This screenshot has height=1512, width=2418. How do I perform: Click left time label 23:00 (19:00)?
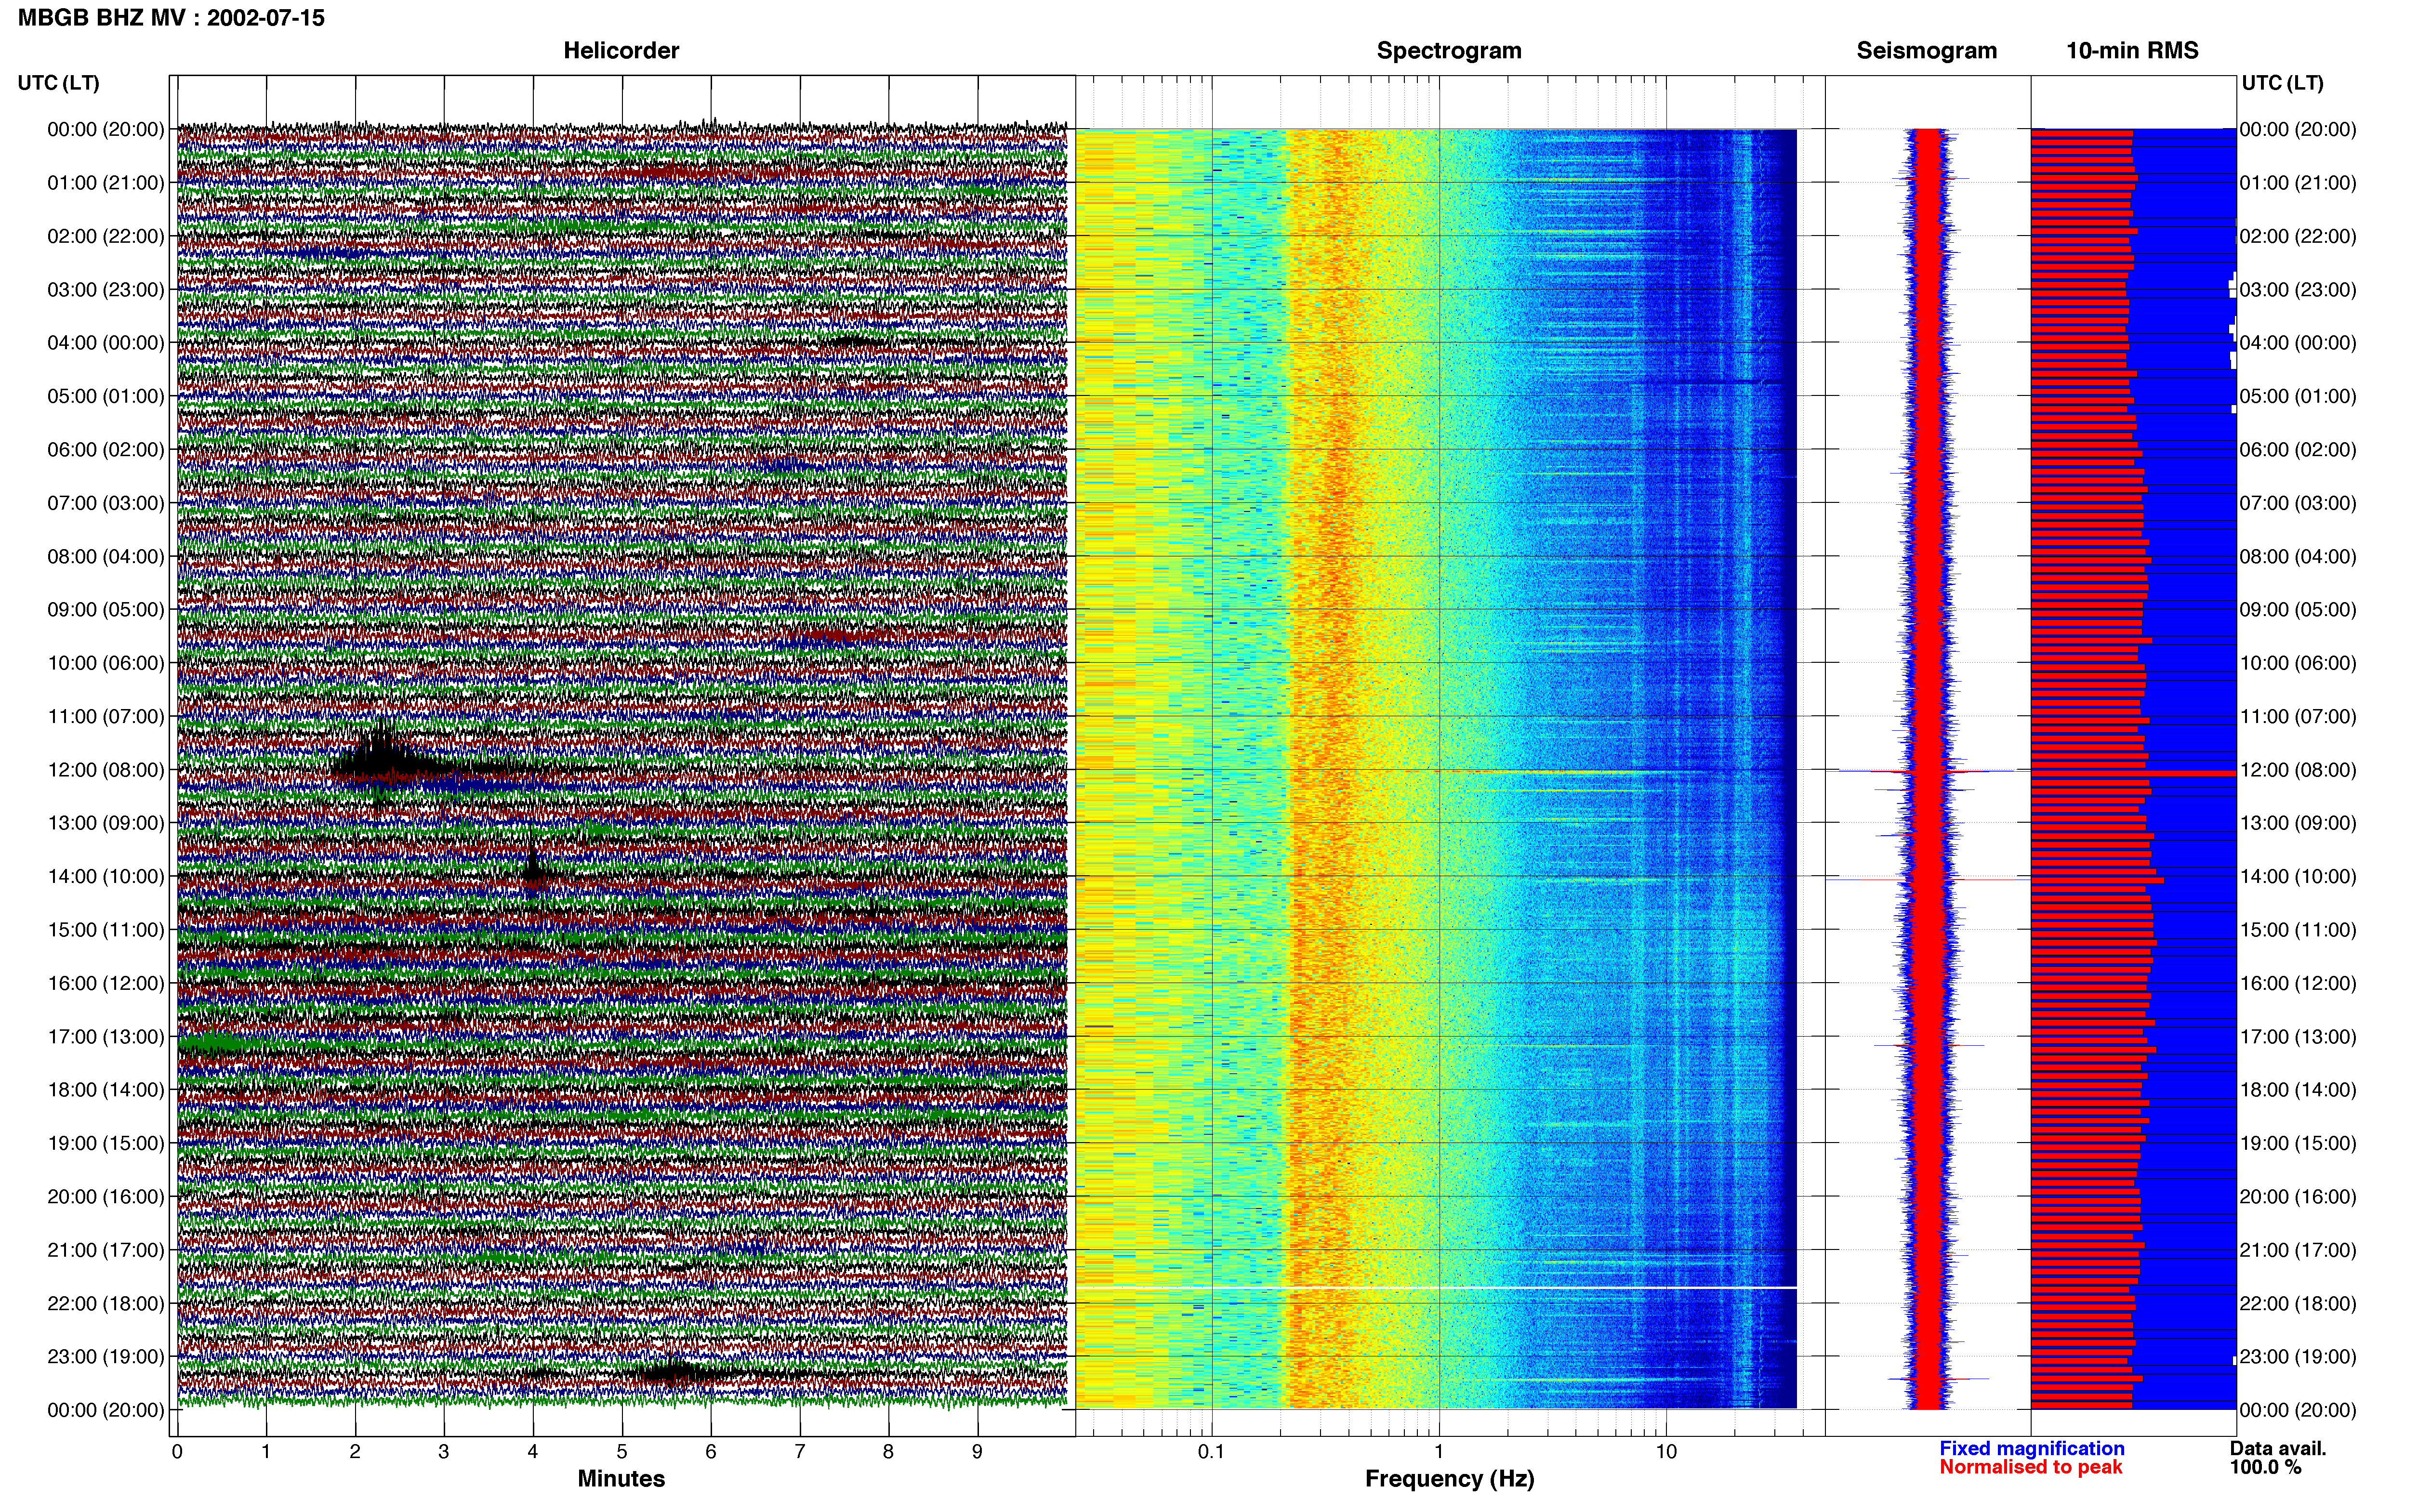click(106, 1357)
